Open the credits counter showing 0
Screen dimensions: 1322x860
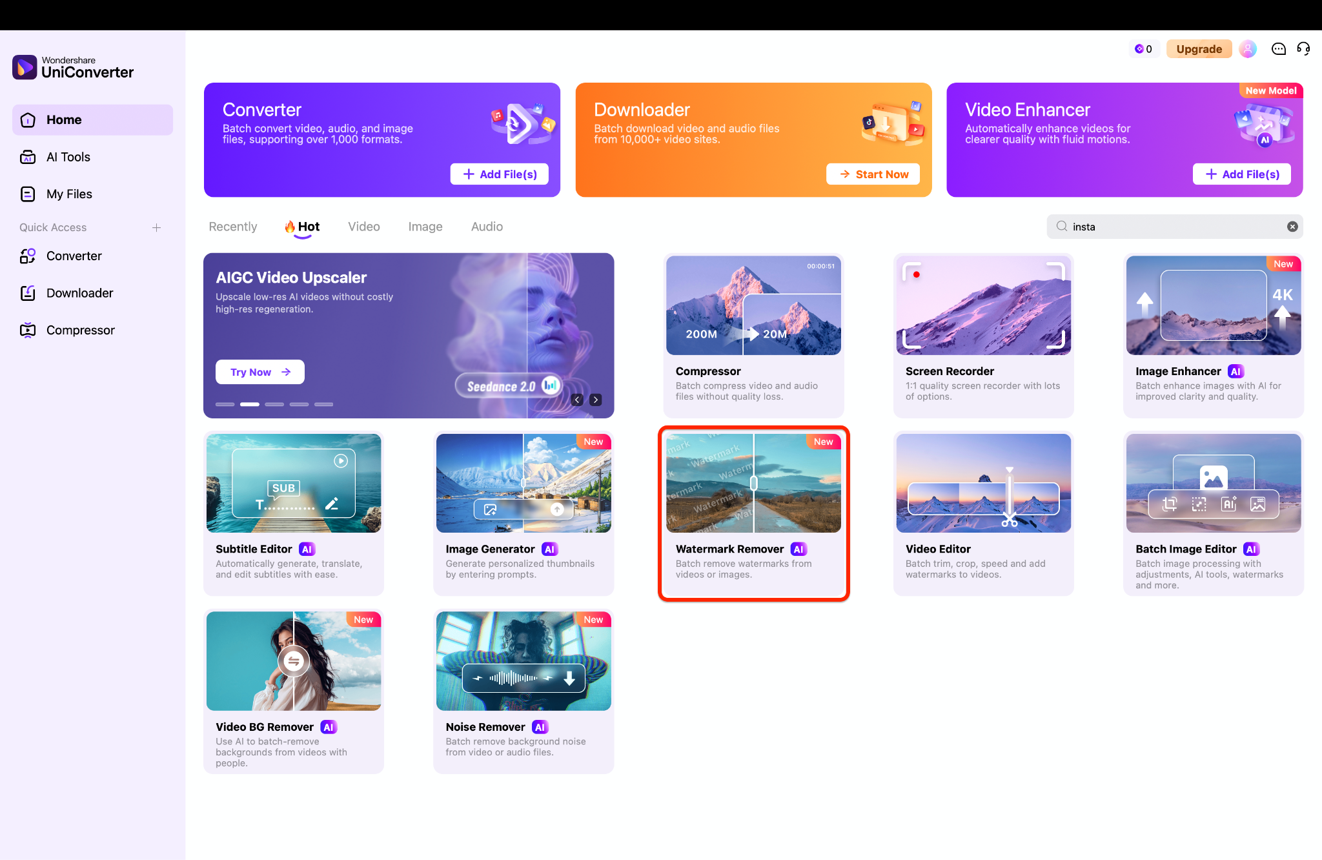[1144, 49]
